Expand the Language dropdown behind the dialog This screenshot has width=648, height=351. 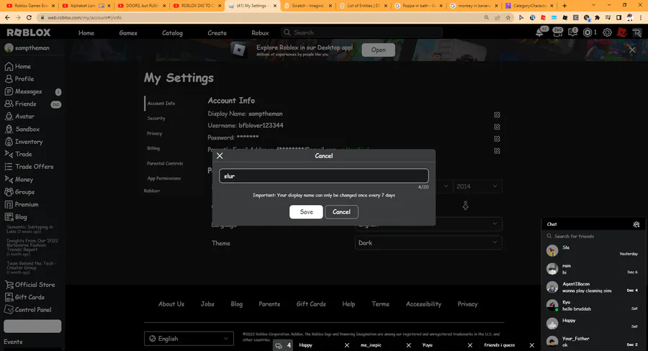(428, 224)
